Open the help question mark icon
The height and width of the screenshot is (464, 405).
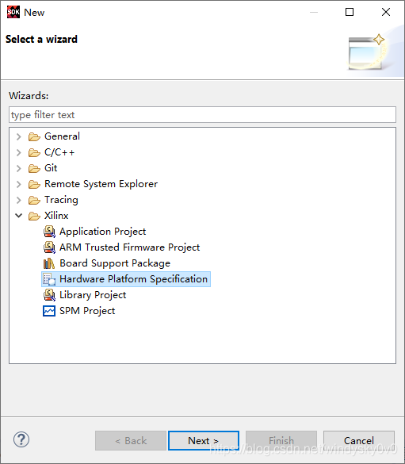click(21, 439)
